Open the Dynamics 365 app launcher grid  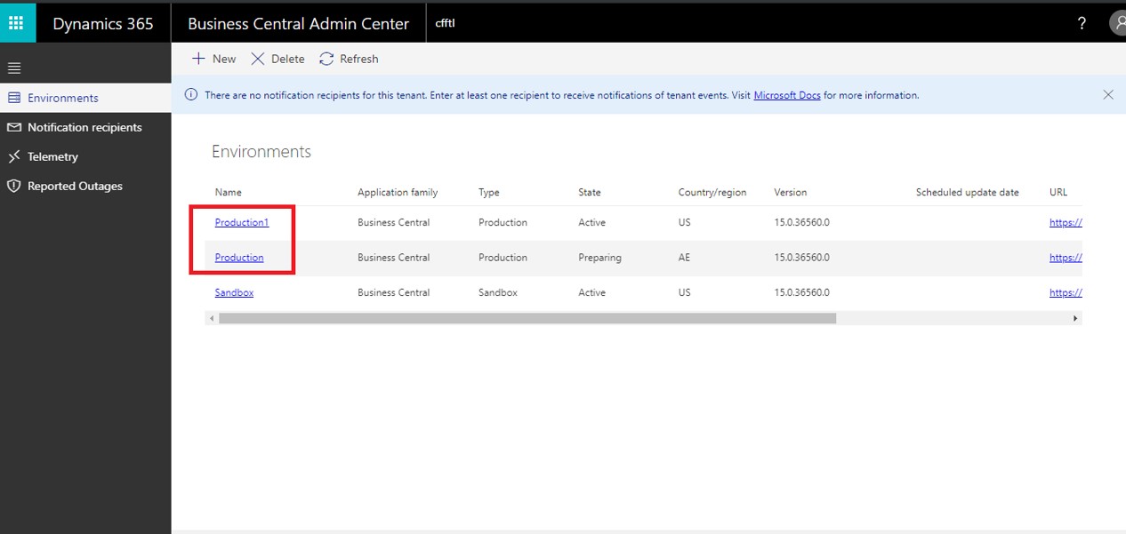(x=16, y=23)
